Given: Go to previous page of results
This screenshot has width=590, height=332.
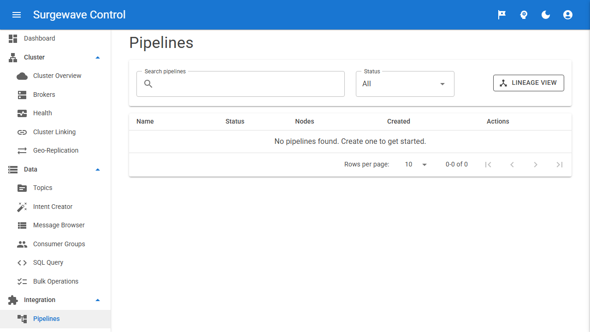Looking at the screenshot, I should click(512, 165).
